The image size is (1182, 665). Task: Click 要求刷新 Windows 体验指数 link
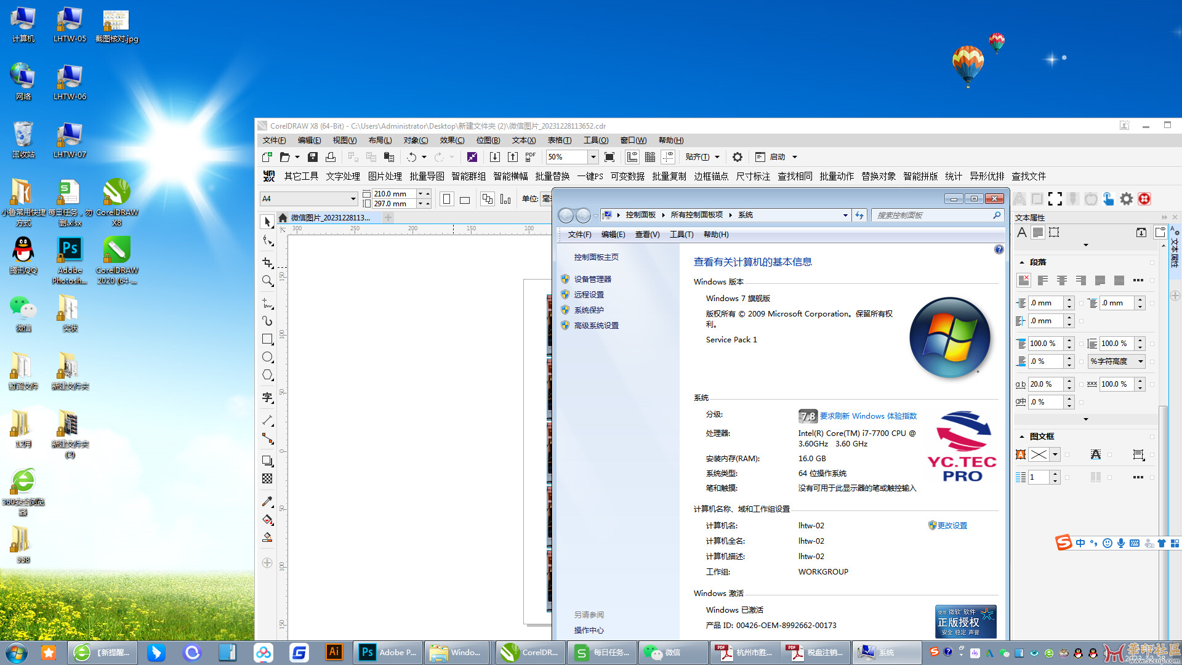pyautogui.click(x=868, y=416)
